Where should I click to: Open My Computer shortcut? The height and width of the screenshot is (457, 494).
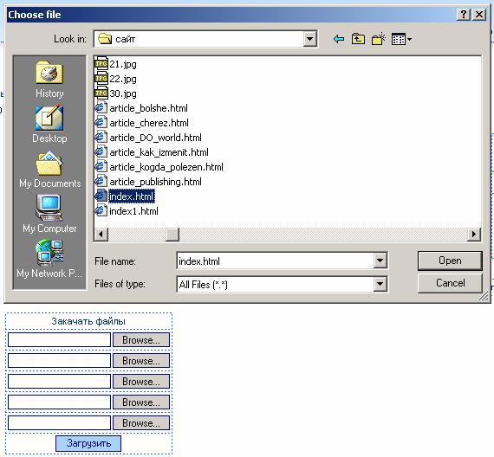pyautogui.click(x=49, y=214)
